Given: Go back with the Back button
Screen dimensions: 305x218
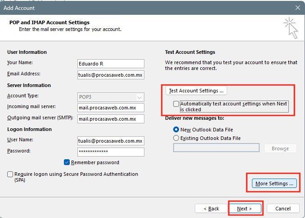Looking at the screenshot, I should pyautogui.click(x=211, y=209).
